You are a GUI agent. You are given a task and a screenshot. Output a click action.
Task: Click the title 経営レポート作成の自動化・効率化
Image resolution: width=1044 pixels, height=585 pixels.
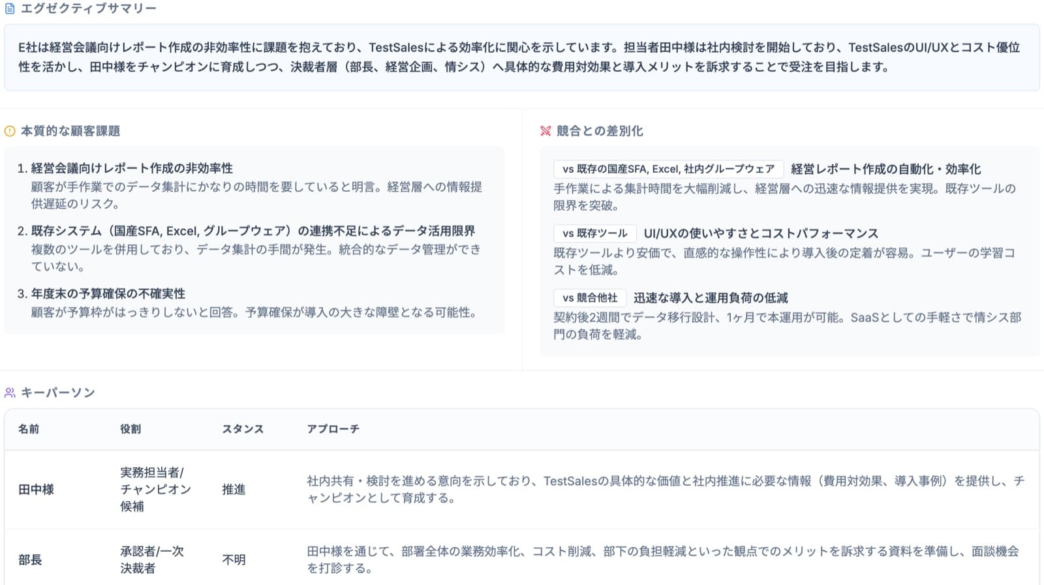(x=885, y=169)
